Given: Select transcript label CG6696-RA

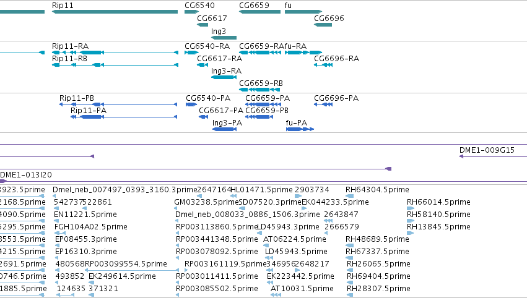Looking at the screenshot, I should tap(336, 59).
